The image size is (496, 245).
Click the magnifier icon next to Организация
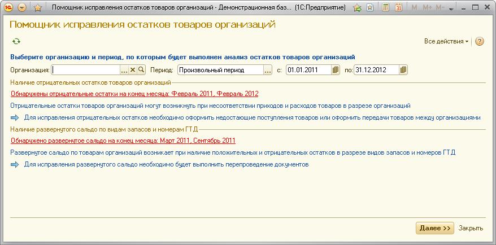tap(141, 69)
